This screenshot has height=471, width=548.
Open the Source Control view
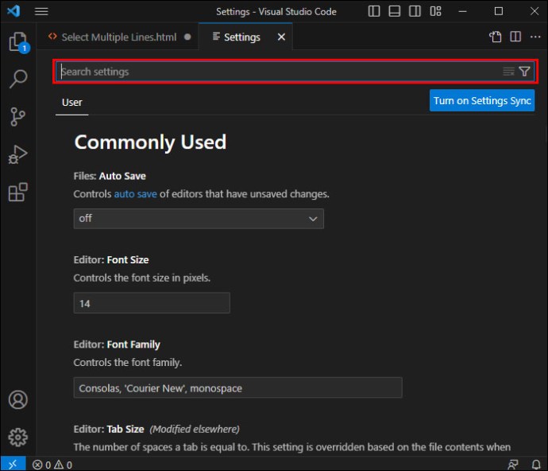click(x=17, y=117)
